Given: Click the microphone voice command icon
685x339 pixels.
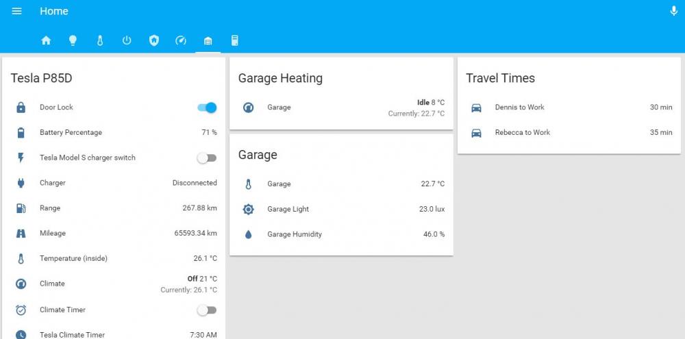Looking at the screenshot, I should pos(673,12).
